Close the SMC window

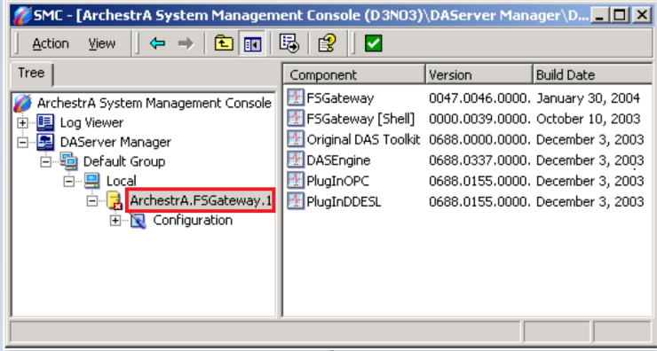pyautogui.click(x=641, y=16)
